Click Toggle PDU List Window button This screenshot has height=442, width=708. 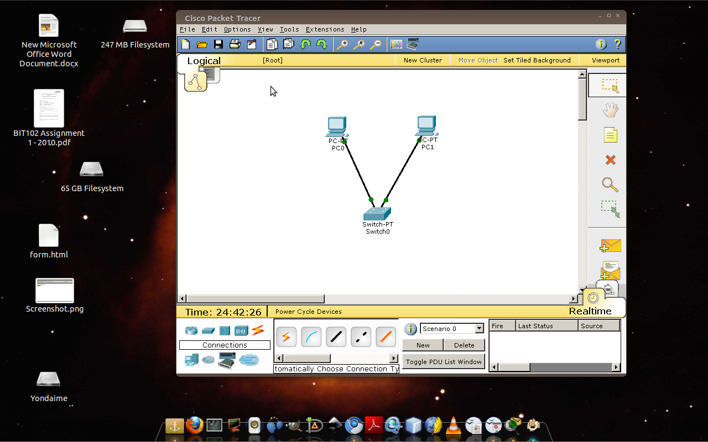coord(444,362)
